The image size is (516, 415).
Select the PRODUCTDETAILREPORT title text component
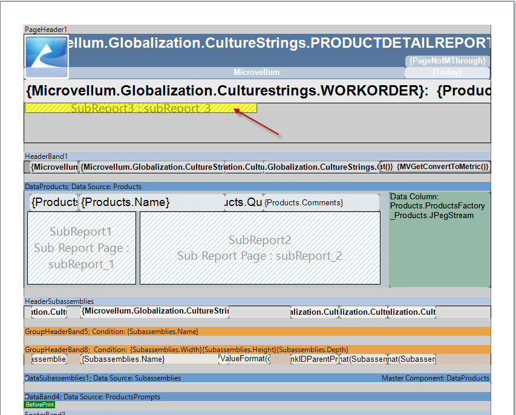point(279,43)
